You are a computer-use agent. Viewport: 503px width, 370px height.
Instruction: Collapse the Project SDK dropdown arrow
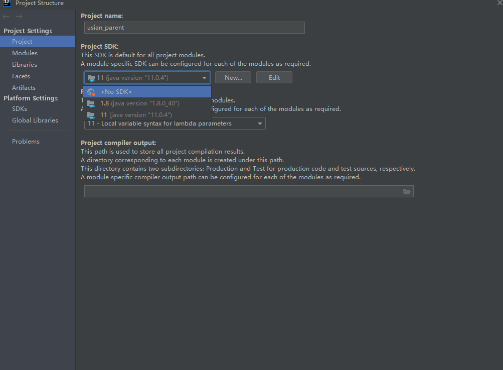point(204,77)
